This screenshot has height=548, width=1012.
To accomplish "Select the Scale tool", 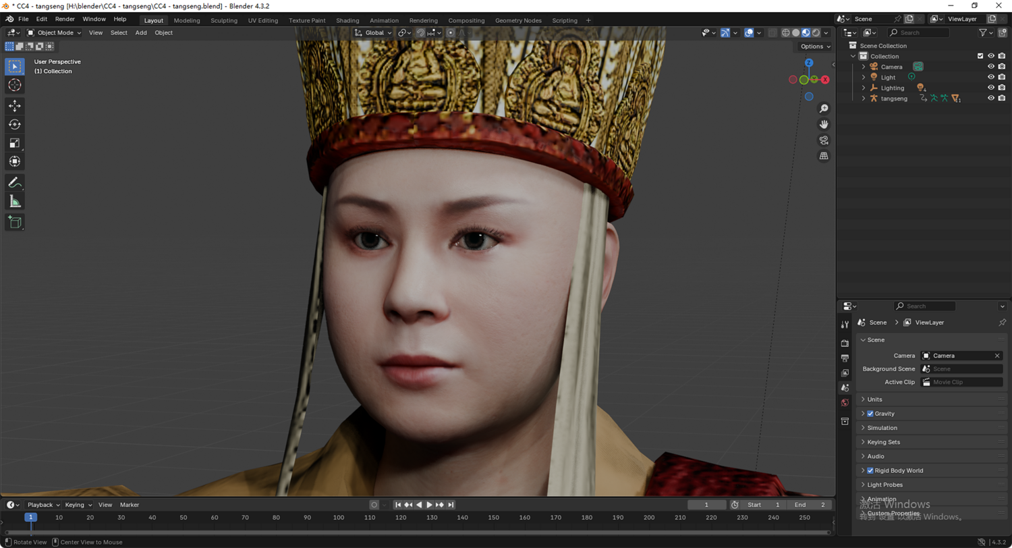I will coord(15,142).
